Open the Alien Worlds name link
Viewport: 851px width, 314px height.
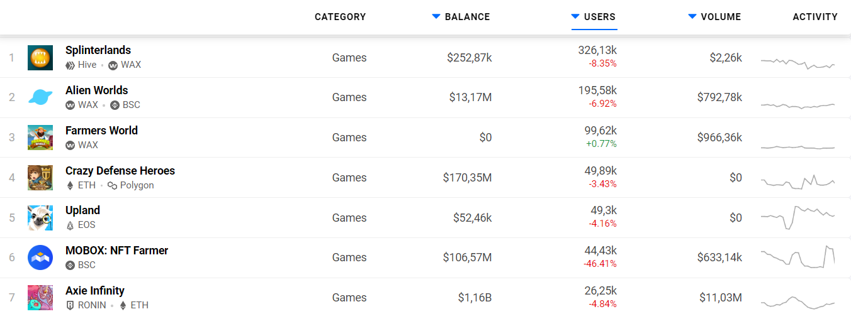(97, 90)
